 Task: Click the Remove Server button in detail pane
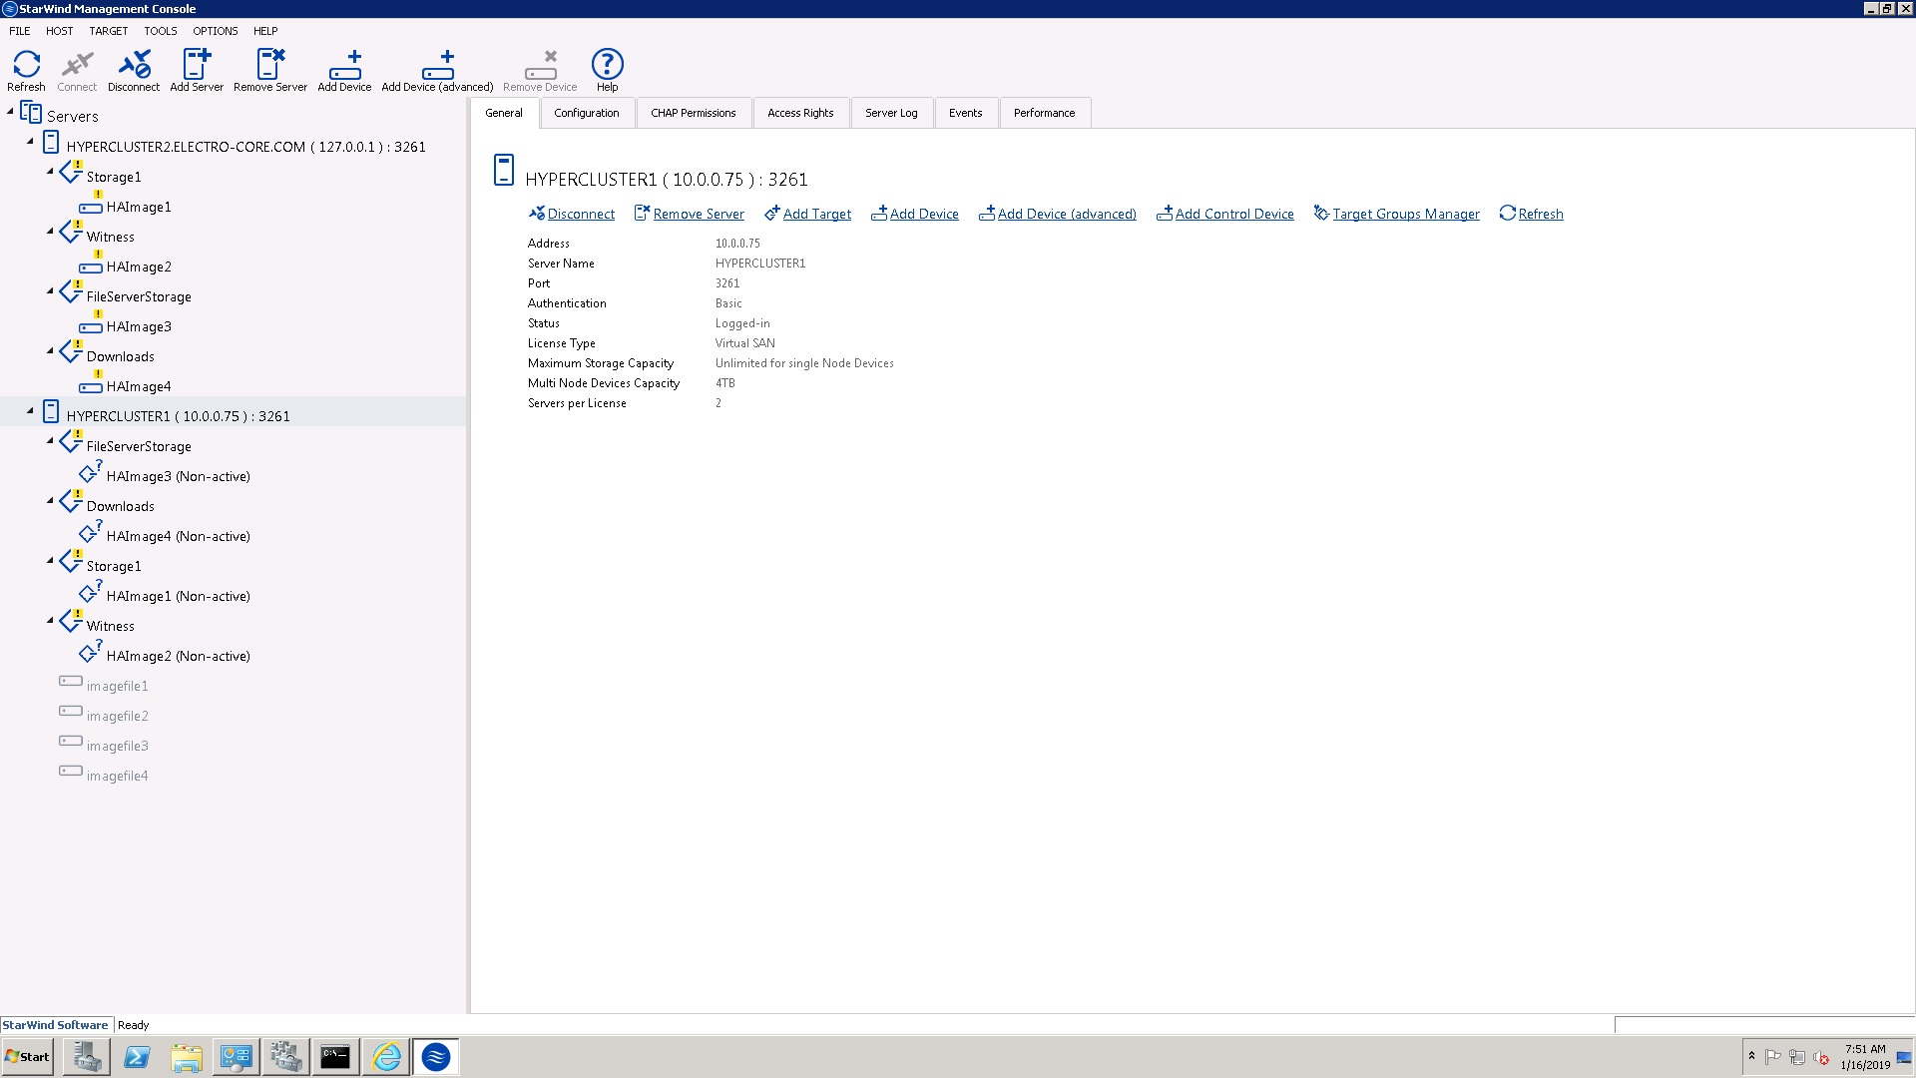click(x=690, y=214)
